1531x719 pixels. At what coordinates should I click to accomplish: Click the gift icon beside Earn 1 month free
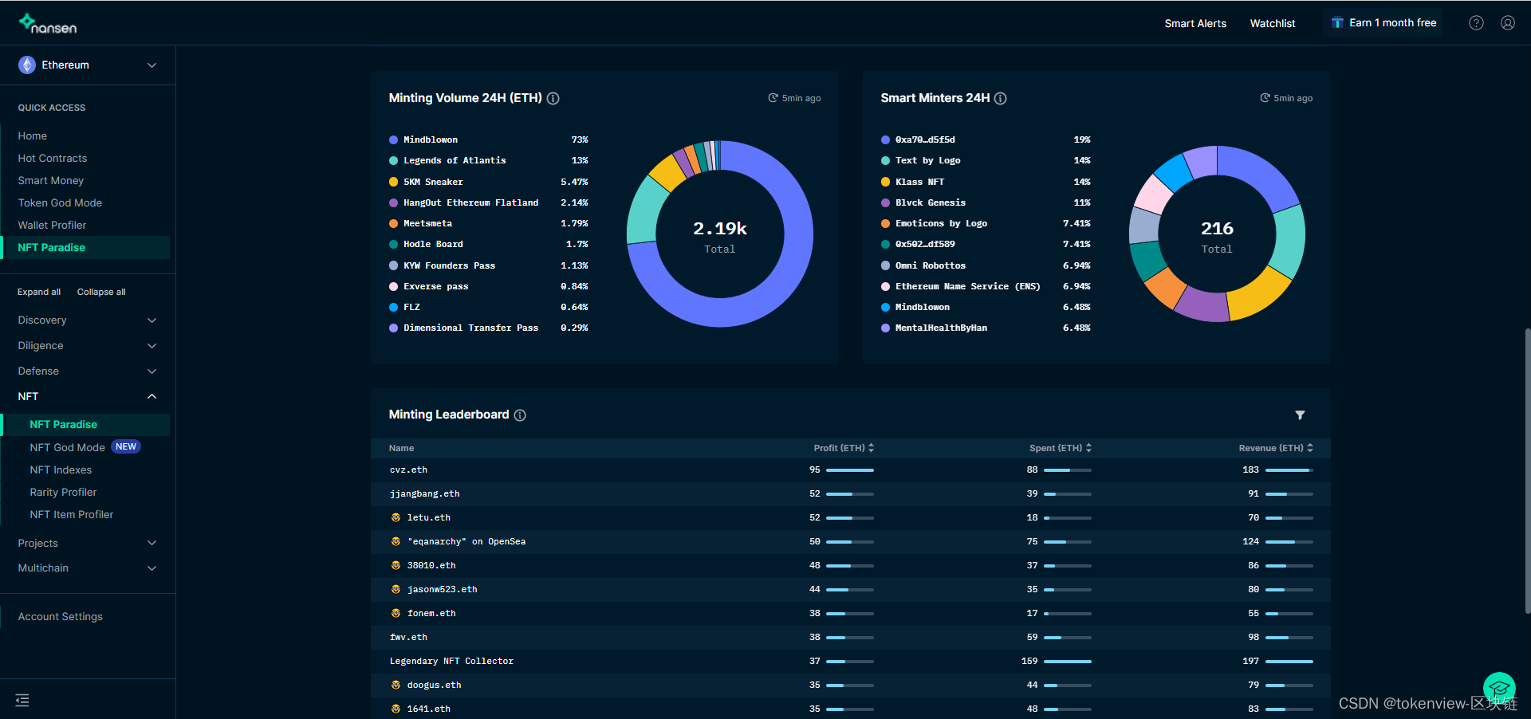[1337, 23]
